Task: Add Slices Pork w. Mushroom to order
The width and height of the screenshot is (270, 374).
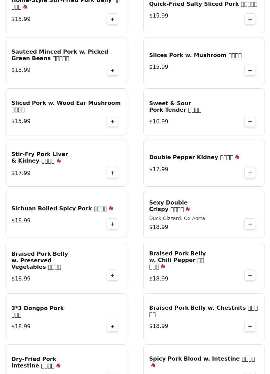Action: click(x=250, y=70)
